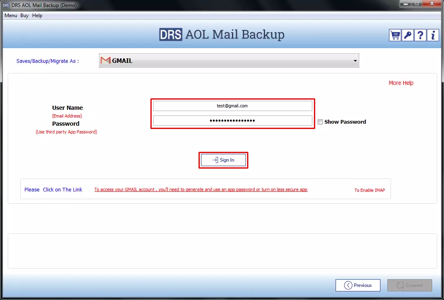Open the More Help link

click(401, 83)
